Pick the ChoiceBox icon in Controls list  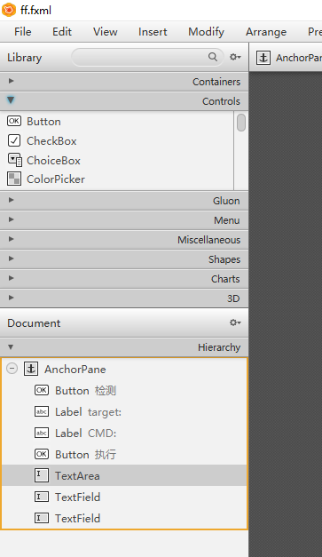coord(14,160)
